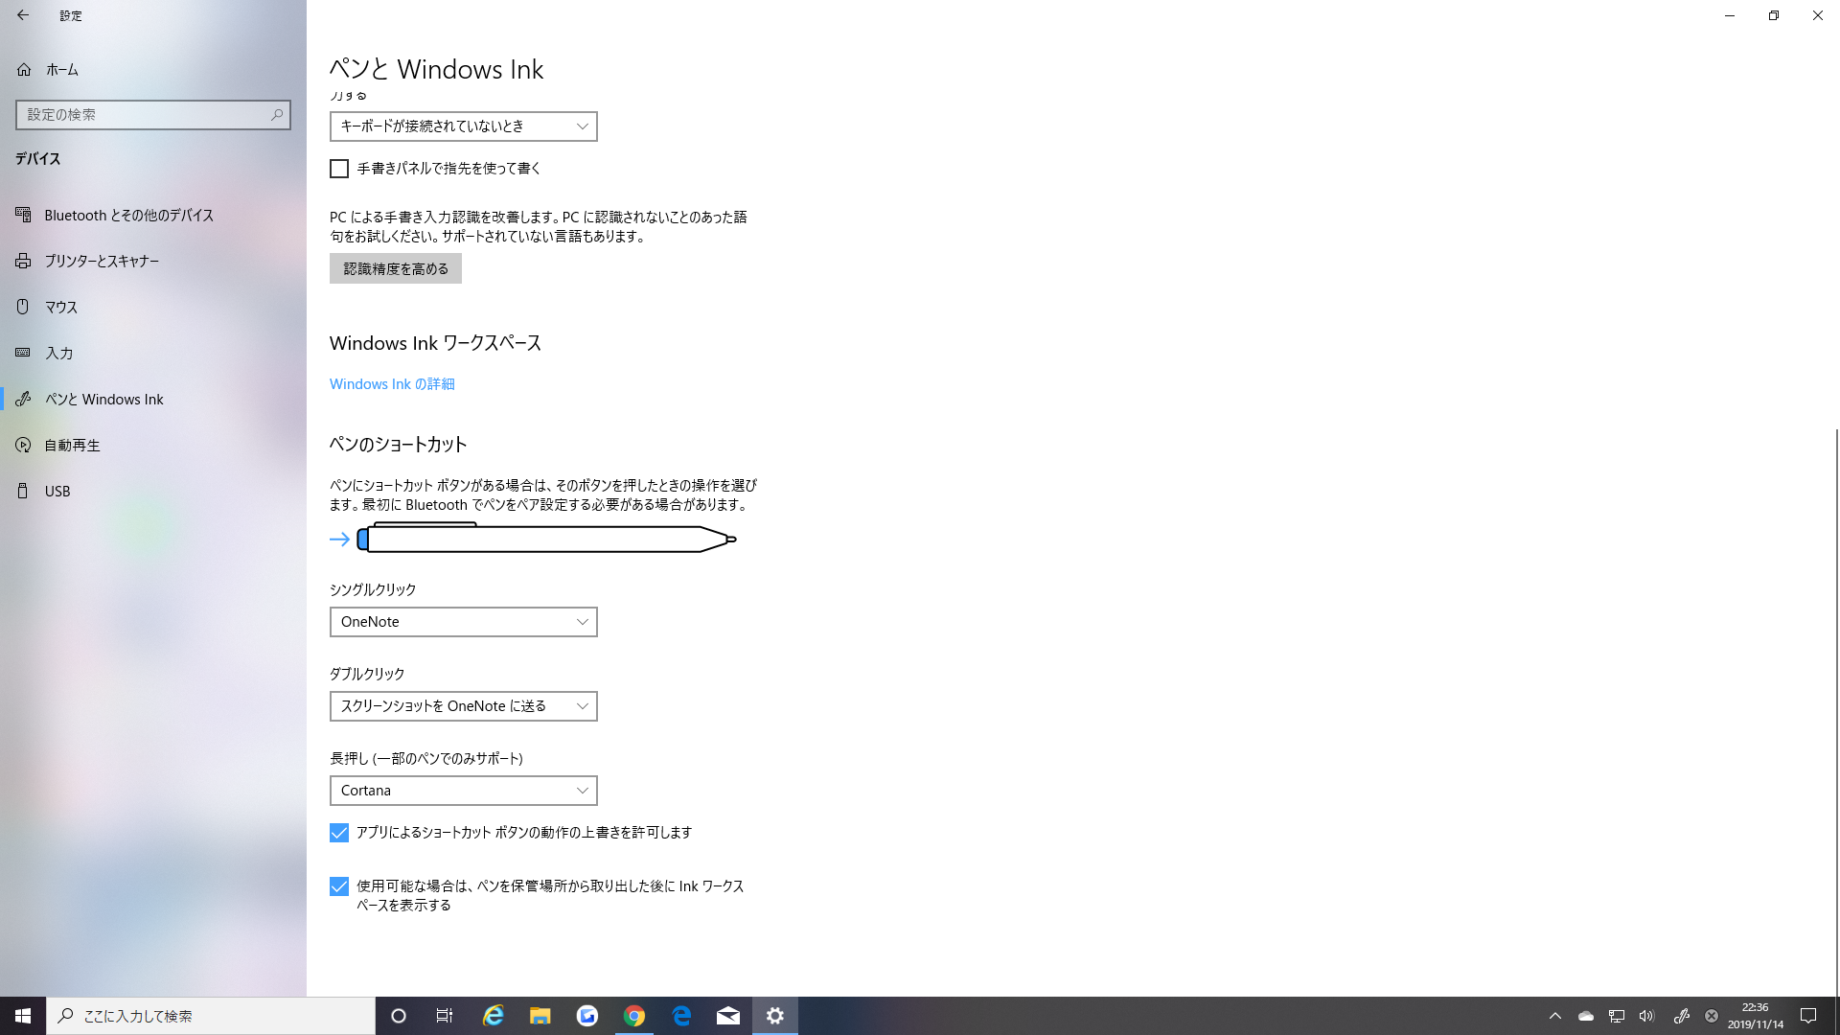Click the 設定の検索 input field

144,115
